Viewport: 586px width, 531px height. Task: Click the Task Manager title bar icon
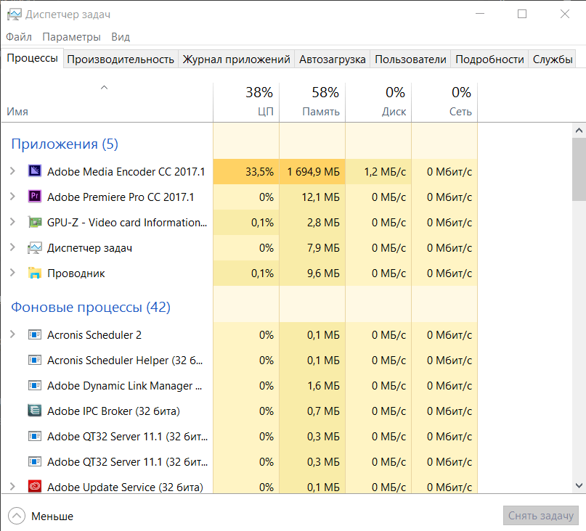click(x=15, y=15)
